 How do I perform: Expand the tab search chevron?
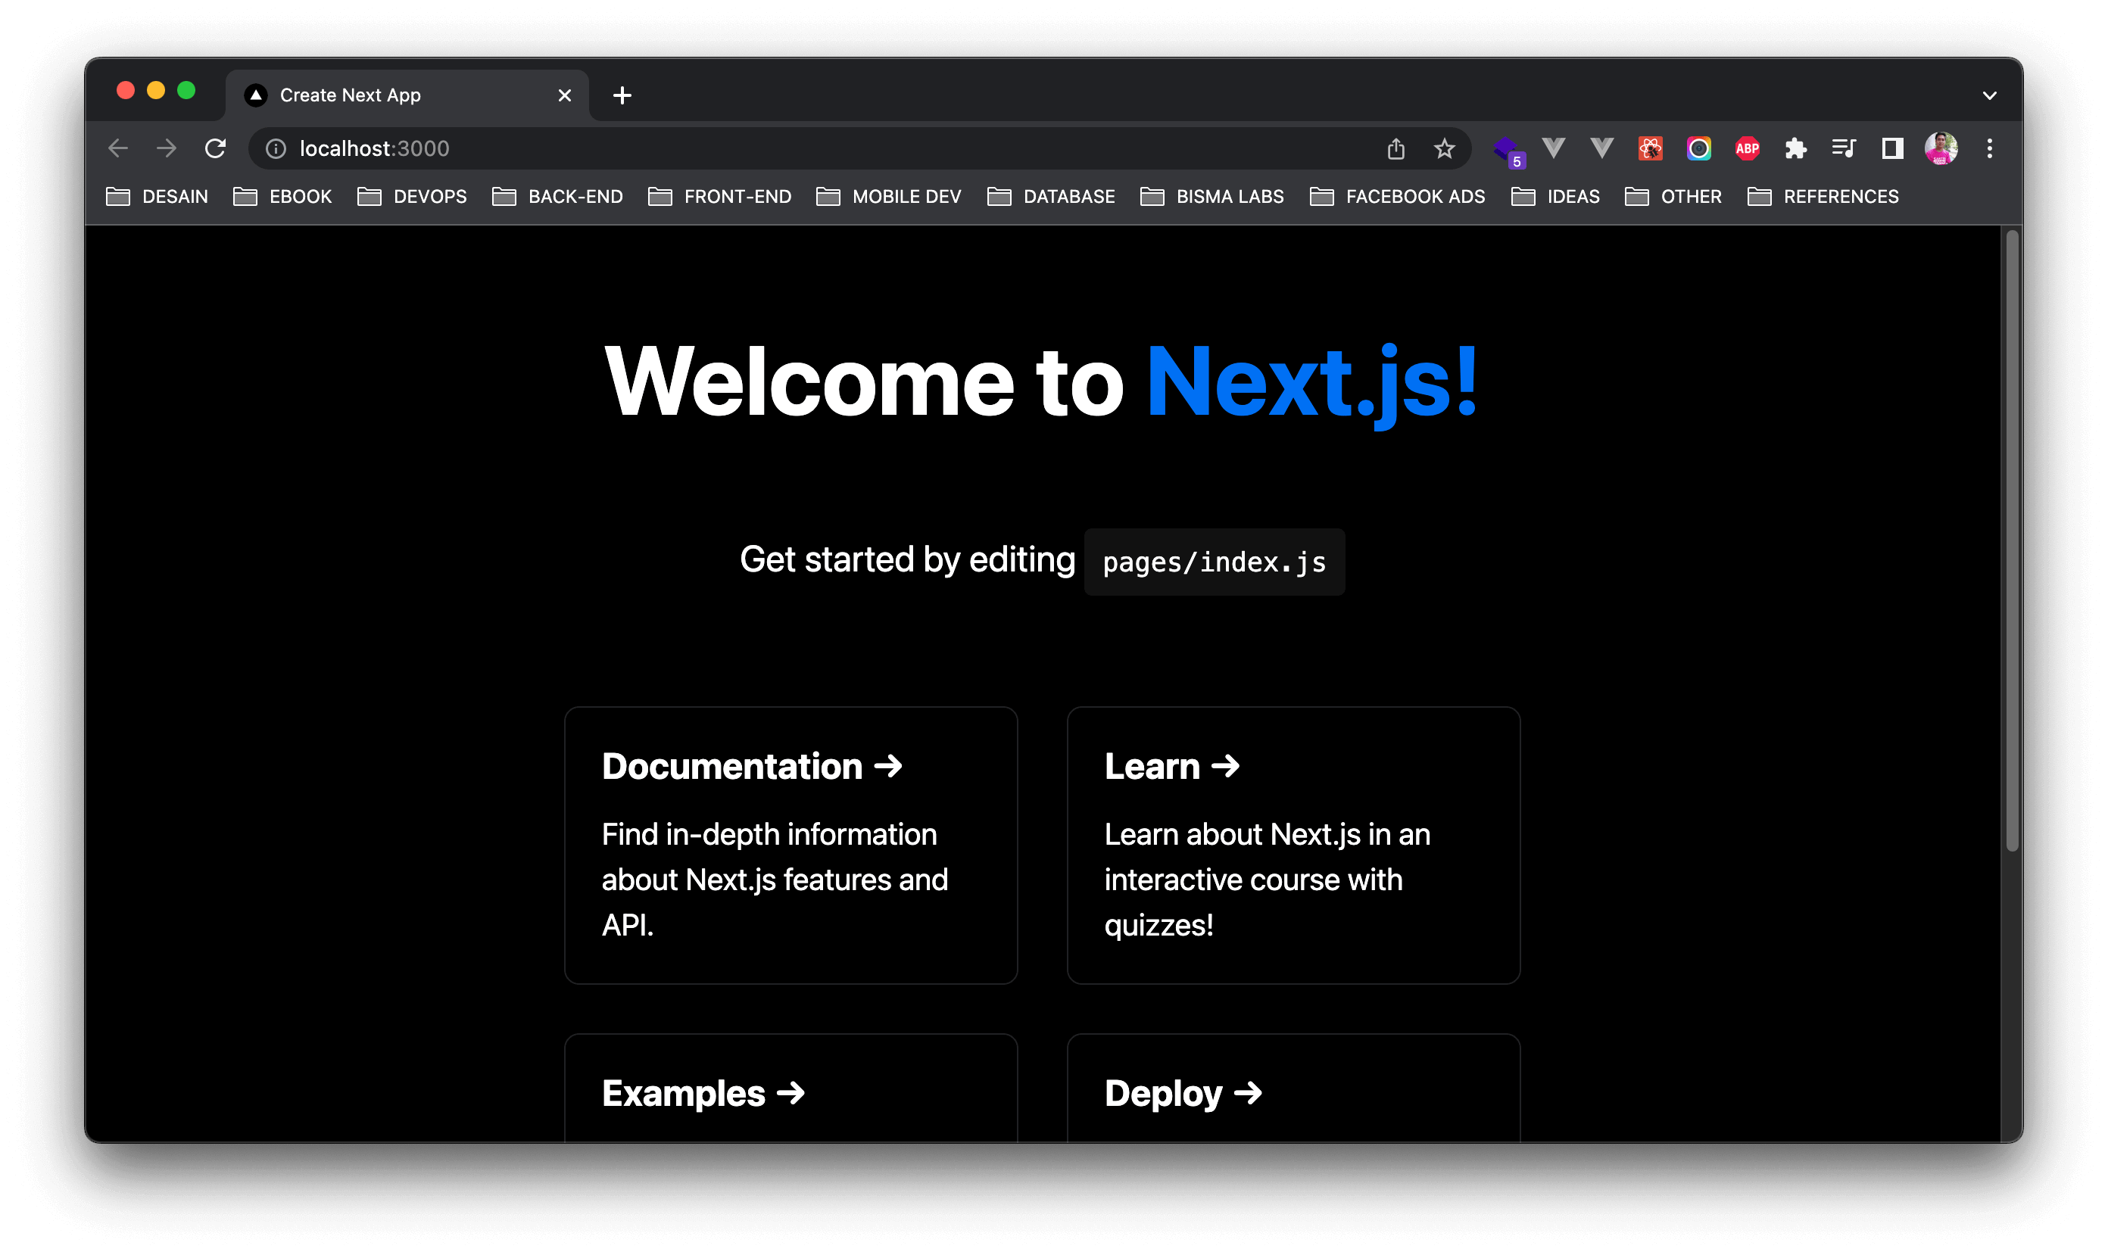coord(1990,95)
